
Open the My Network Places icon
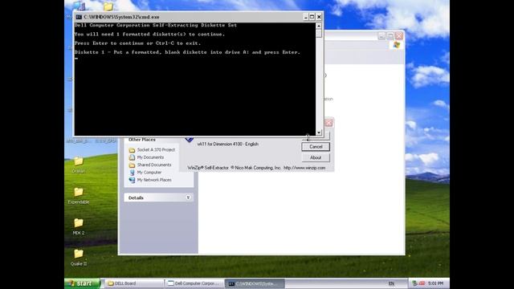coord(132,180)
